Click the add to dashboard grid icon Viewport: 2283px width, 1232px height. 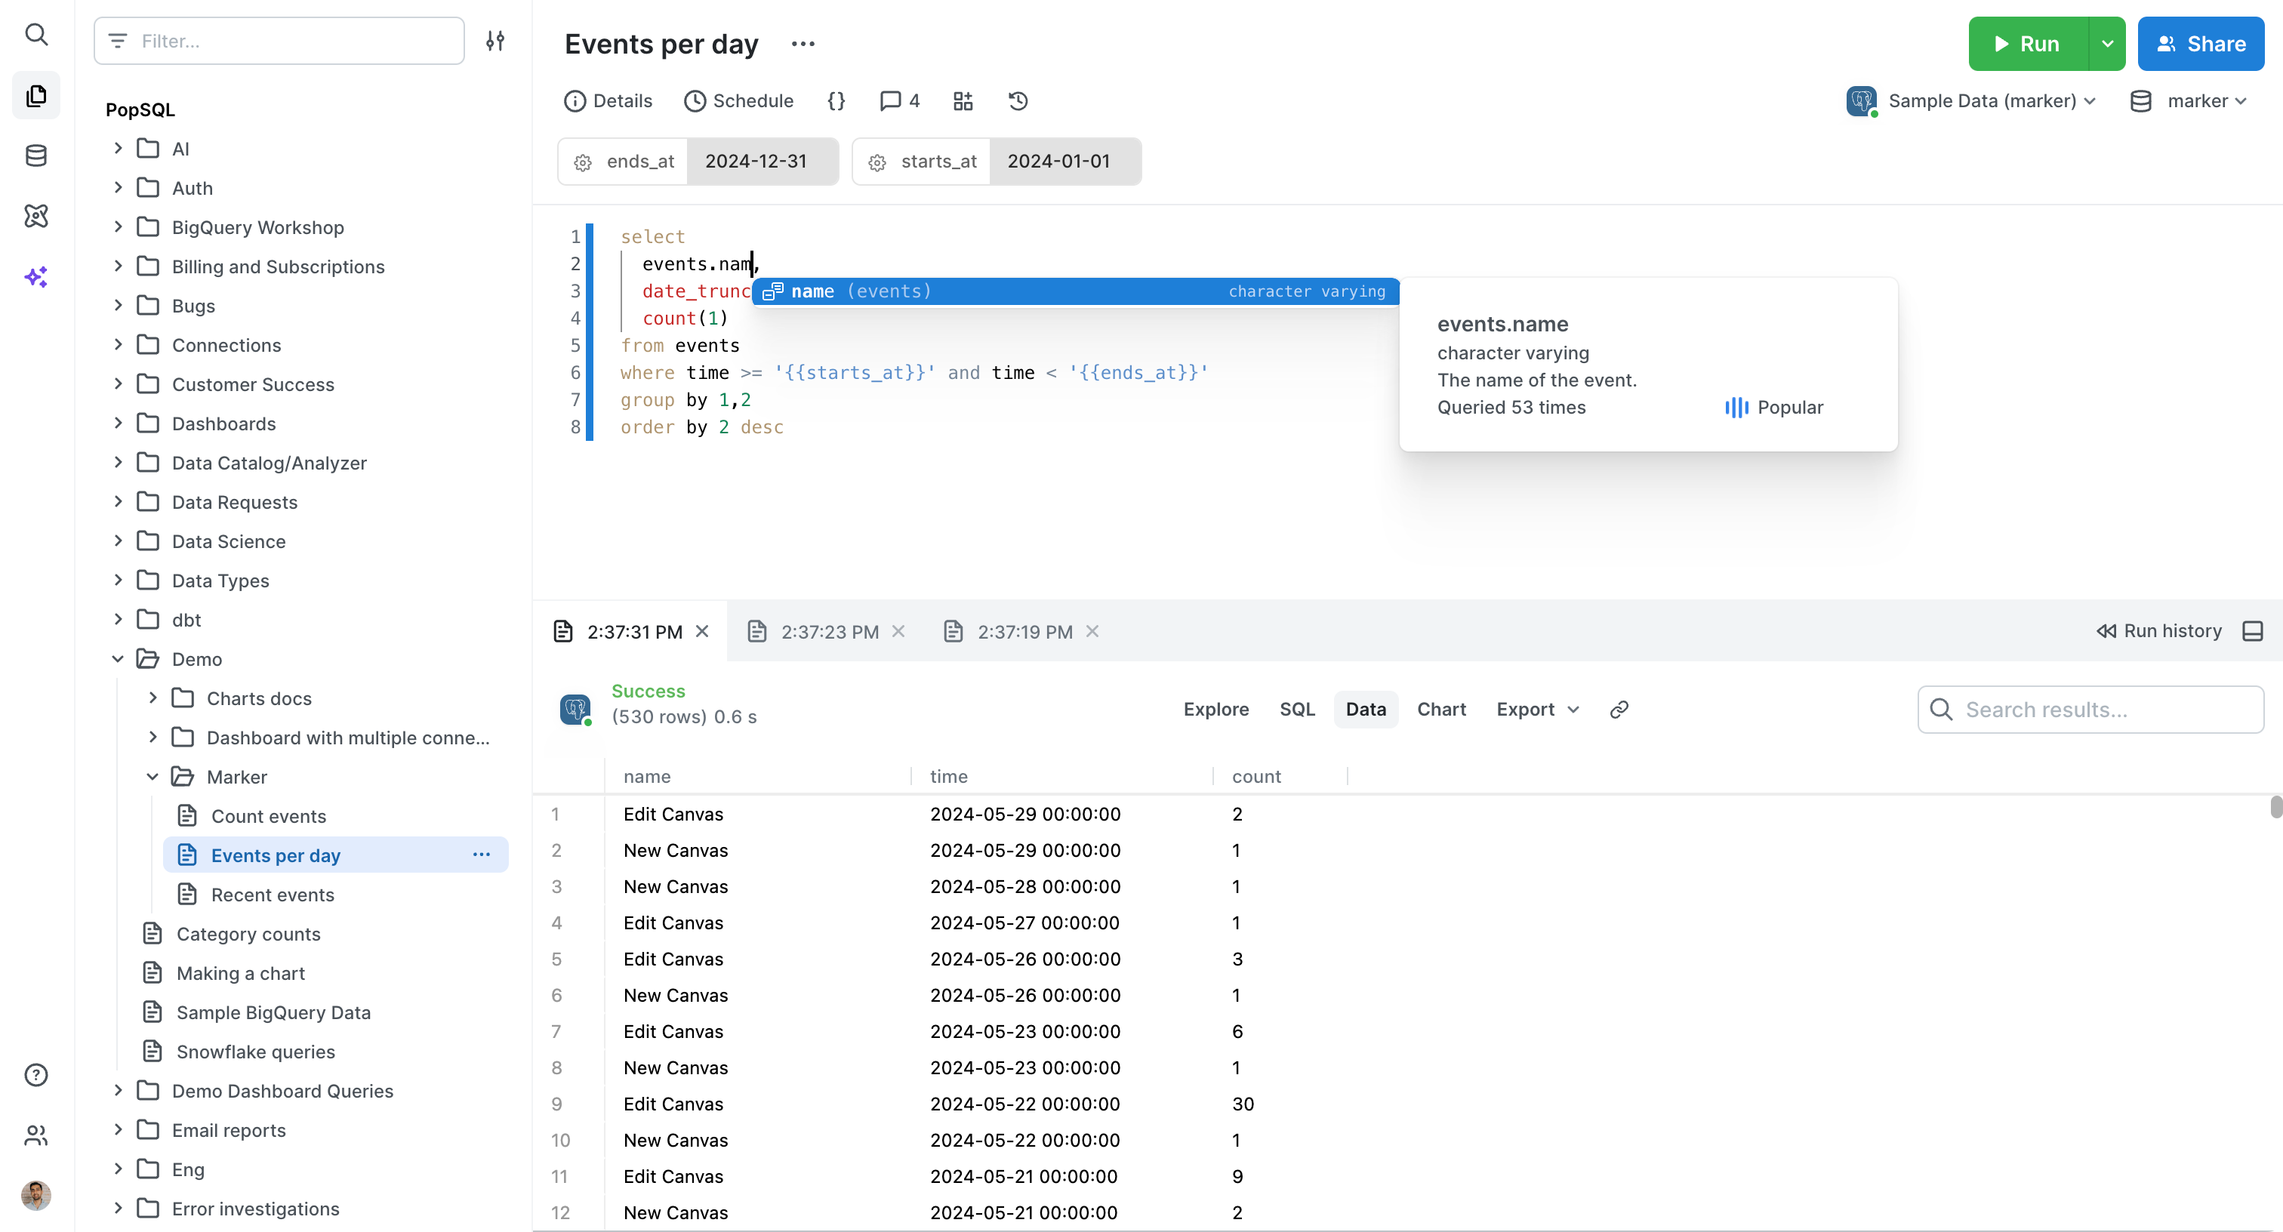click(x=963, y=101)
